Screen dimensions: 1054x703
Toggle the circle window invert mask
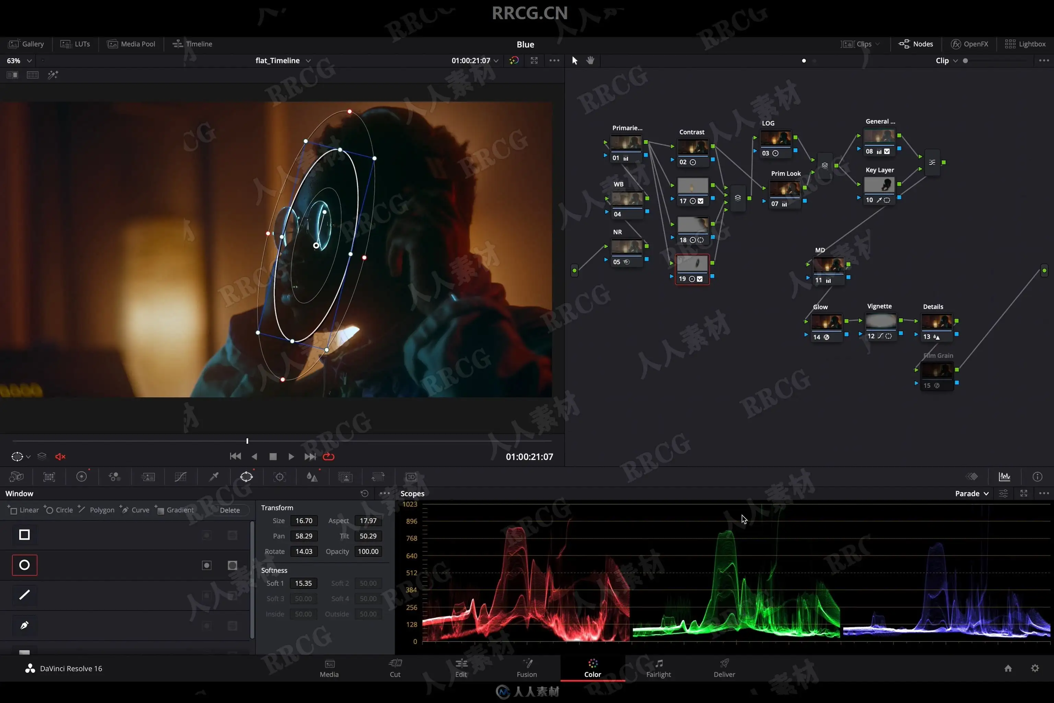tap(207, 565)
